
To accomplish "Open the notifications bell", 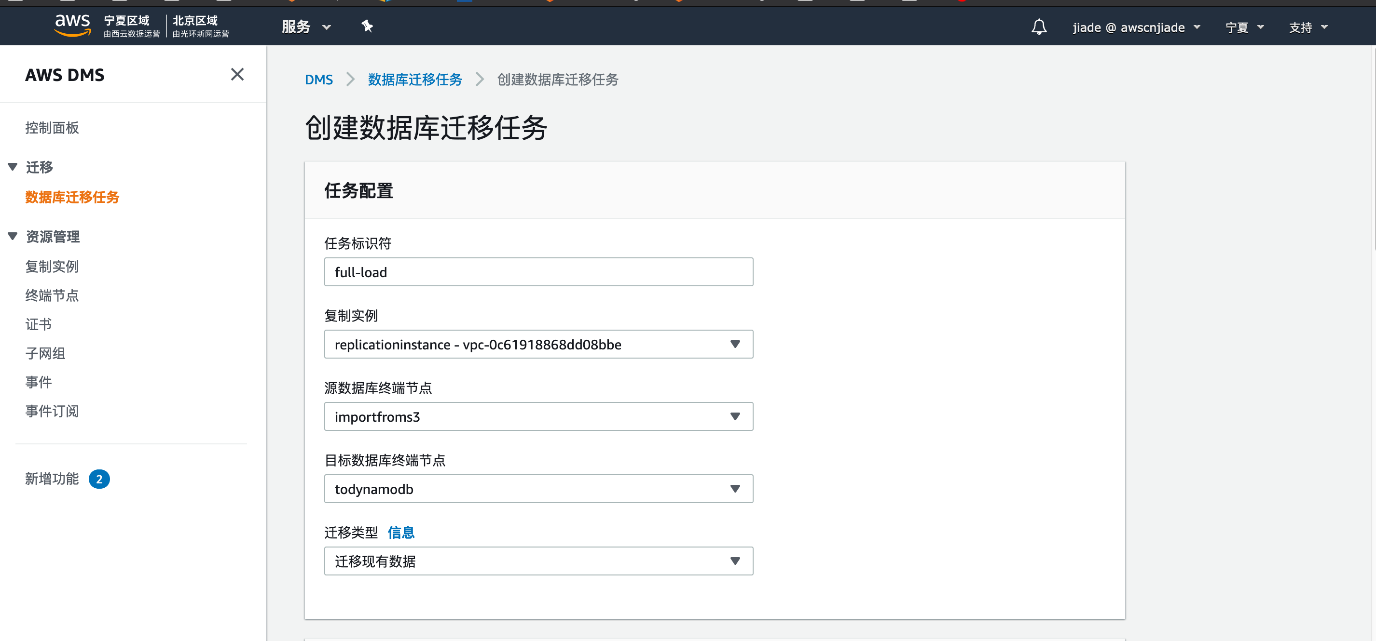I will (x=1038, y=27).
